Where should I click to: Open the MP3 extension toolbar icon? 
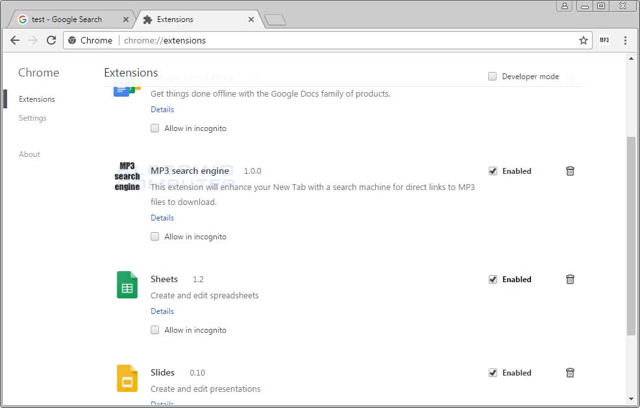(604, 40)
